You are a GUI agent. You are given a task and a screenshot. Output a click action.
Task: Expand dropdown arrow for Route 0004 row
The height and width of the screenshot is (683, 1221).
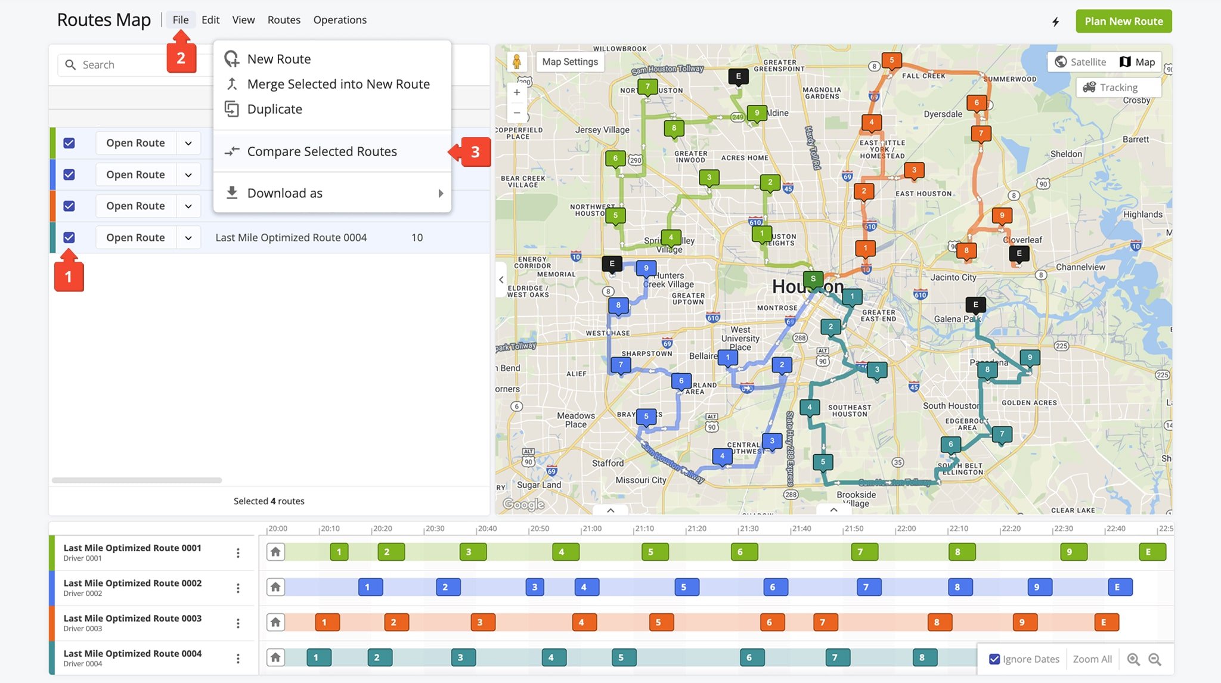[x=188, y=237]
